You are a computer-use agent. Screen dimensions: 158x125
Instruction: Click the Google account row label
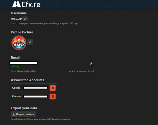coord(16,88)
